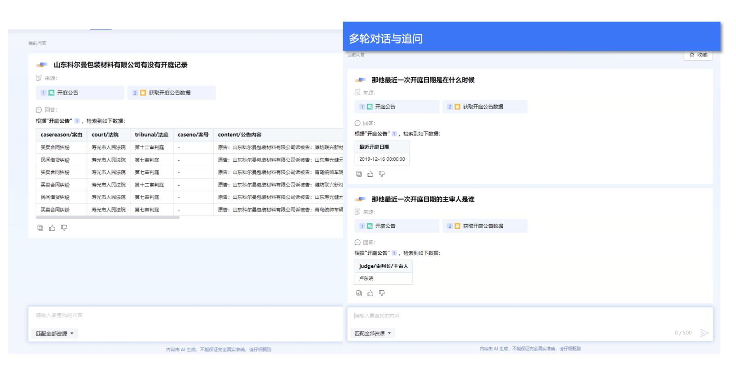Click the 0 / 500 character counter
This screenshot has width=736, height=373.
tap(683, 333)
